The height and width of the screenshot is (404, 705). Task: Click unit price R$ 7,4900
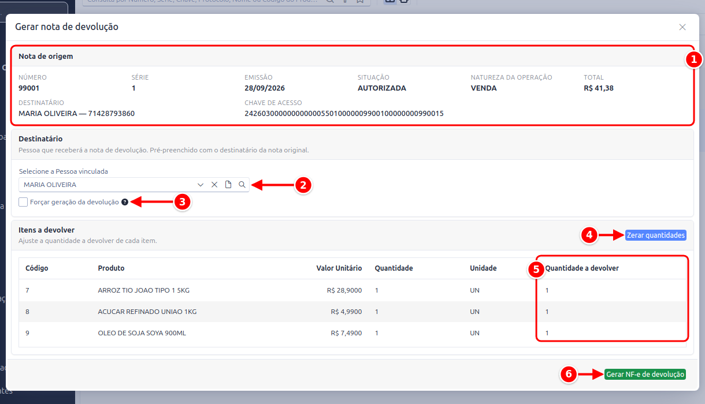point(347,333)
